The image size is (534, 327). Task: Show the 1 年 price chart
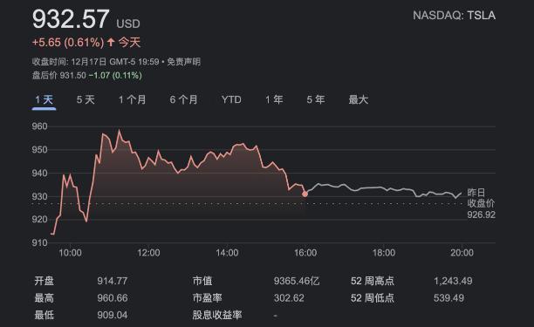274,99
